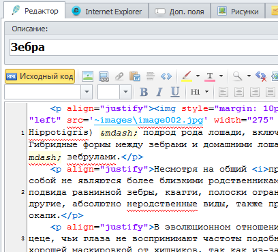Align text right

(x=255, y=92)
